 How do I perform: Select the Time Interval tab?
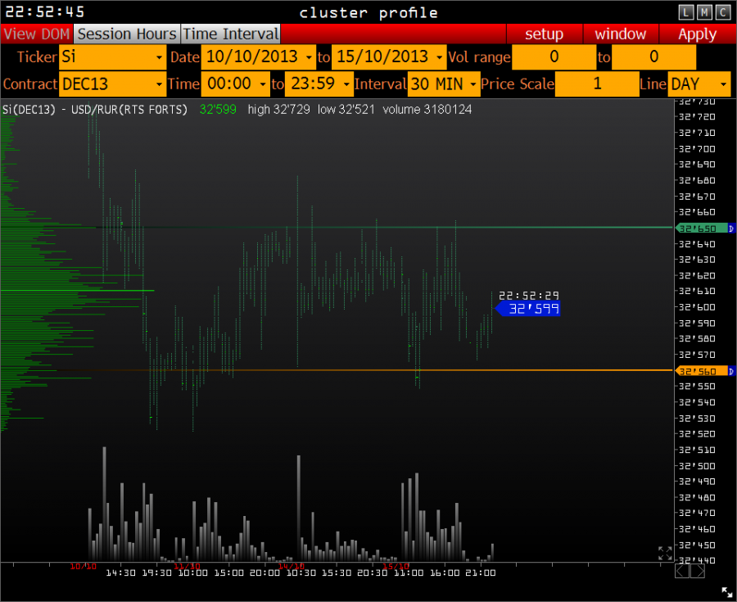(x=230, y=34)
